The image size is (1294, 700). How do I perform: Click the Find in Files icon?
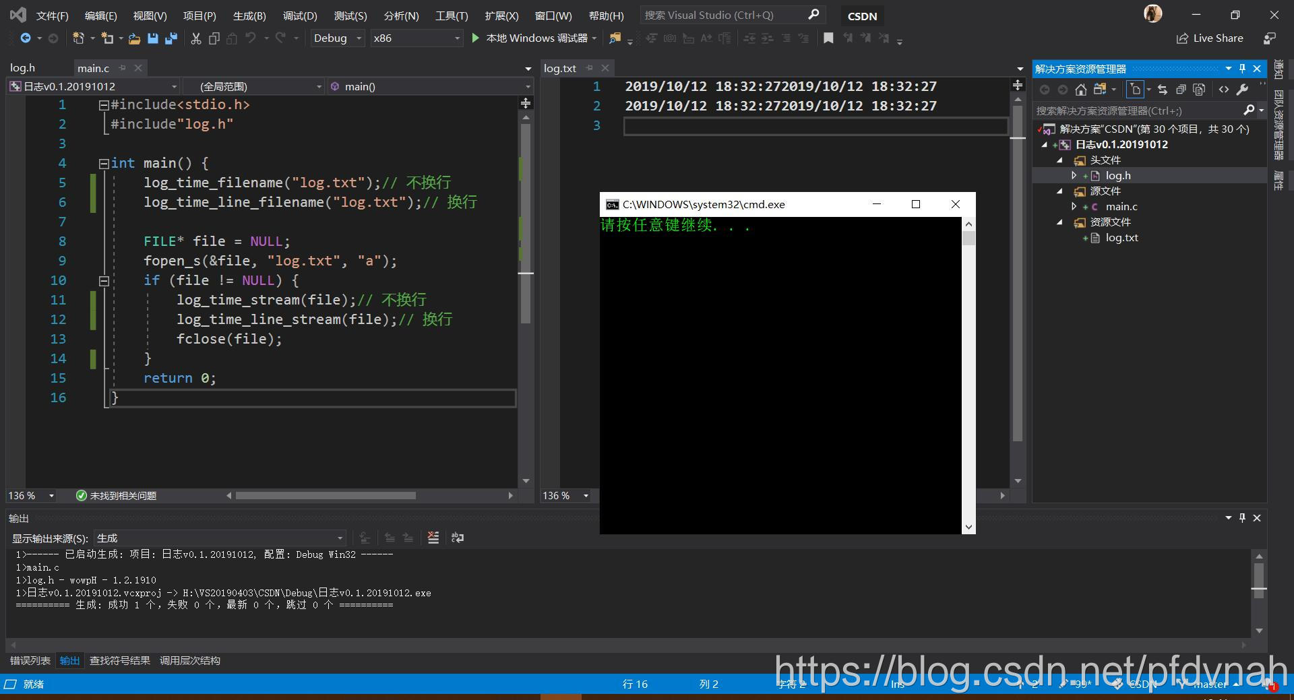click(615, 38)
